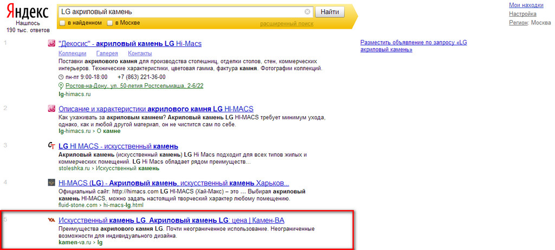Click the LG favicon beside the "Декосис" result

(x=51, y=43)
